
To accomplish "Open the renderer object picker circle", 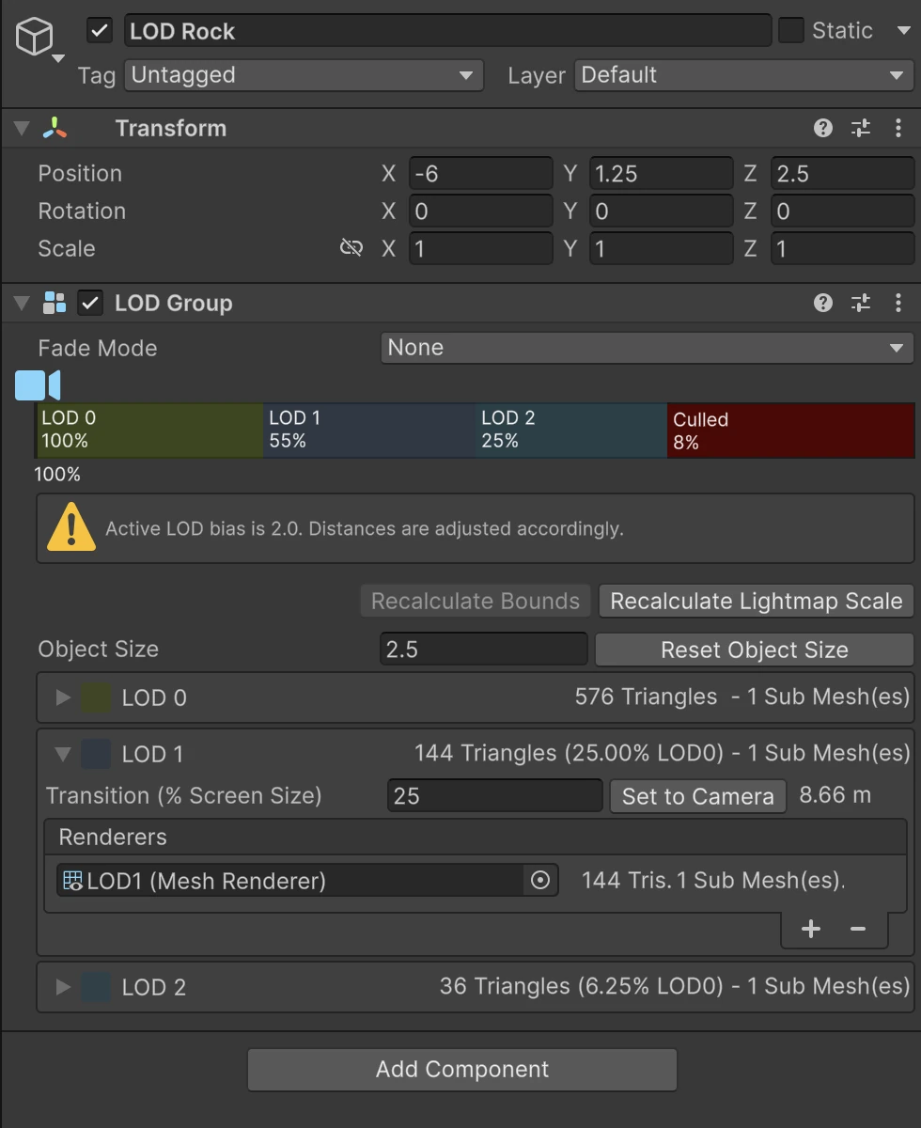I will [540, 881].
